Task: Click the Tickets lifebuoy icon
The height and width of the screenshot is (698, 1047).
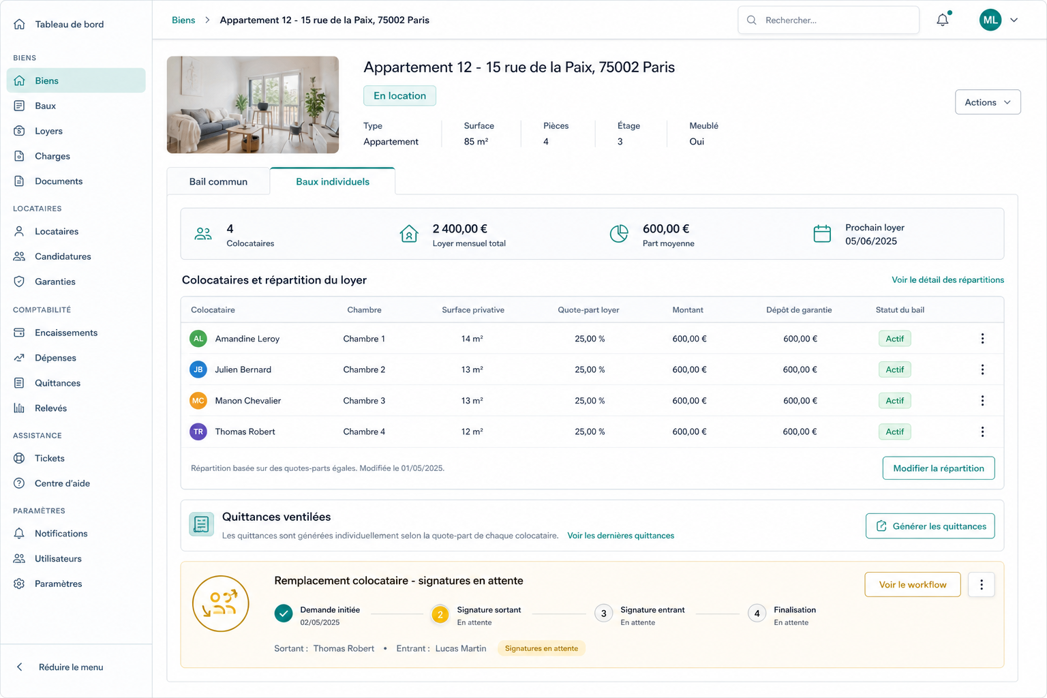Action: [19, 458]
